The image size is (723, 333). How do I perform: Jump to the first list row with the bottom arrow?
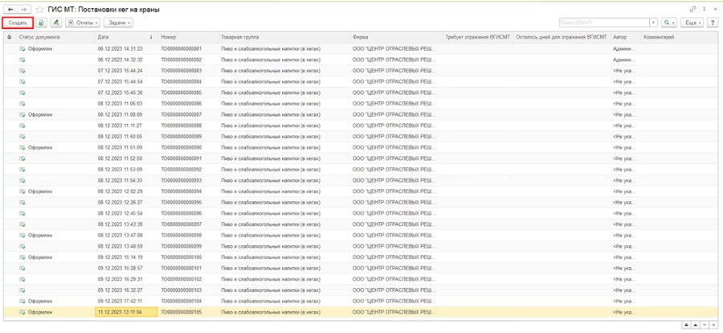pos(687,325)
